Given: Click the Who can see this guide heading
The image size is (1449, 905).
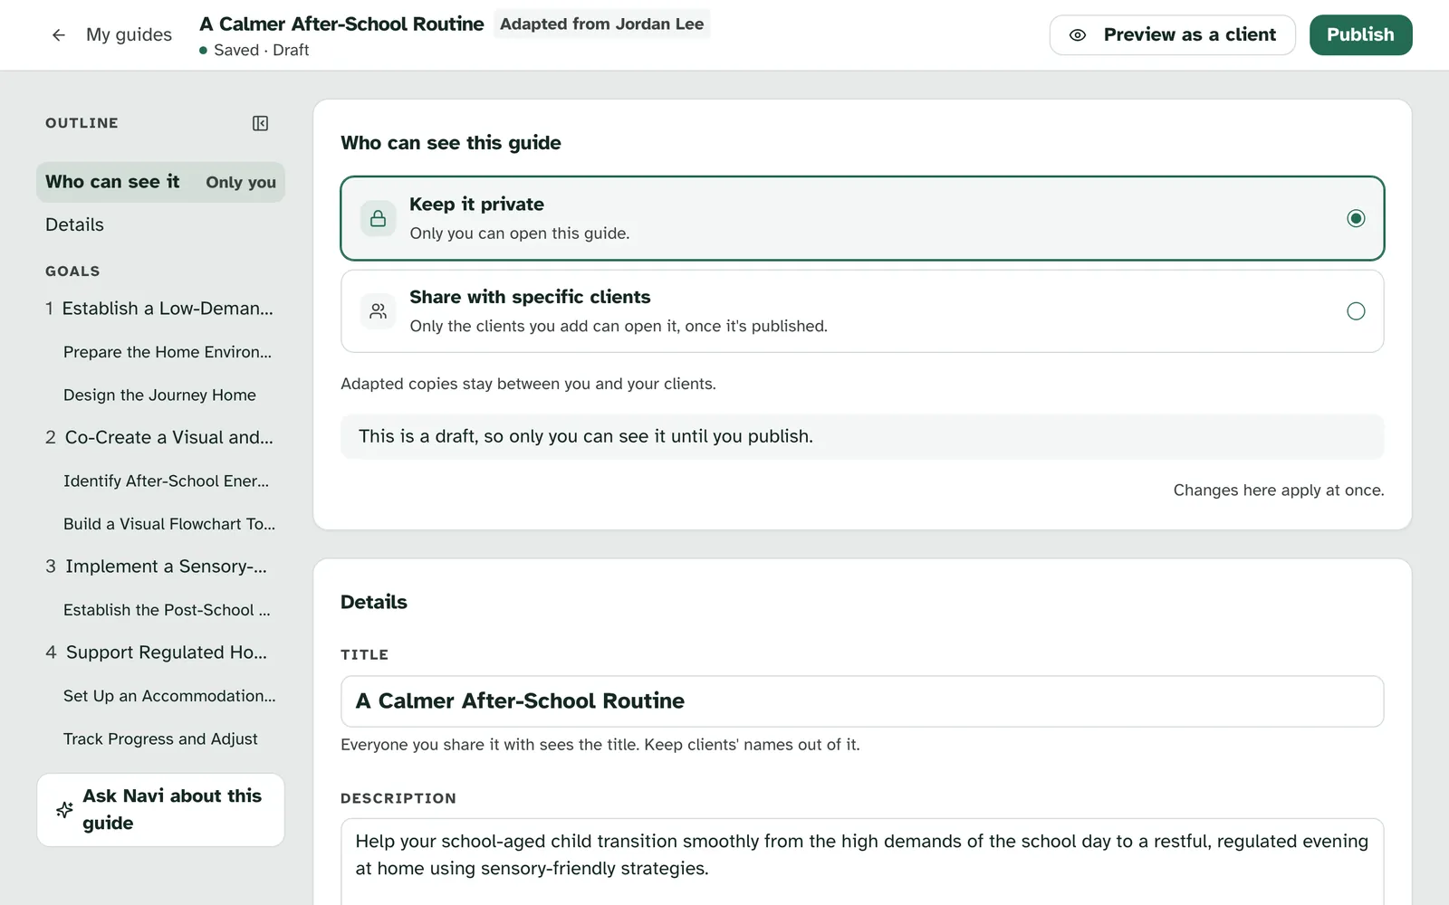Looking at the screenshot, I should coord(451,143).
